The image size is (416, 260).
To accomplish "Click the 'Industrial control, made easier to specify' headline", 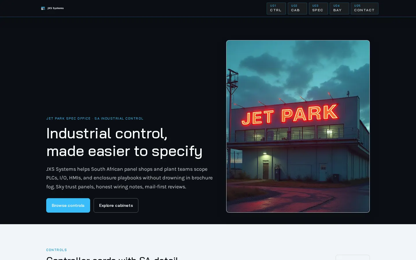I will click(x=124, y=142).
